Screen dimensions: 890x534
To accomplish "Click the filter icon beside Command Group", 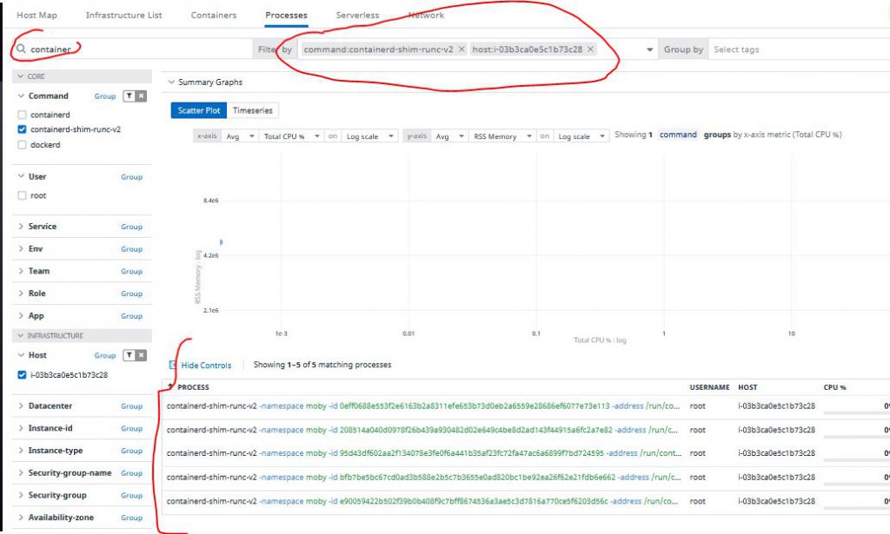I will coord(129,96).
